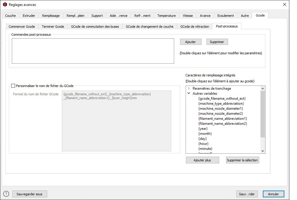The image size is (297, 200).
Task: Click the variables list scrollbar thumb
Action: 263,114
